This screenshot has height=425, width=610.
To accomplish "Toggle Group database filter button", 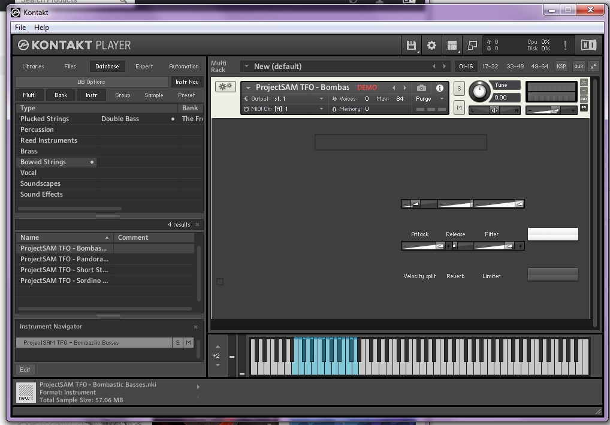I will [x=123, y=95].
